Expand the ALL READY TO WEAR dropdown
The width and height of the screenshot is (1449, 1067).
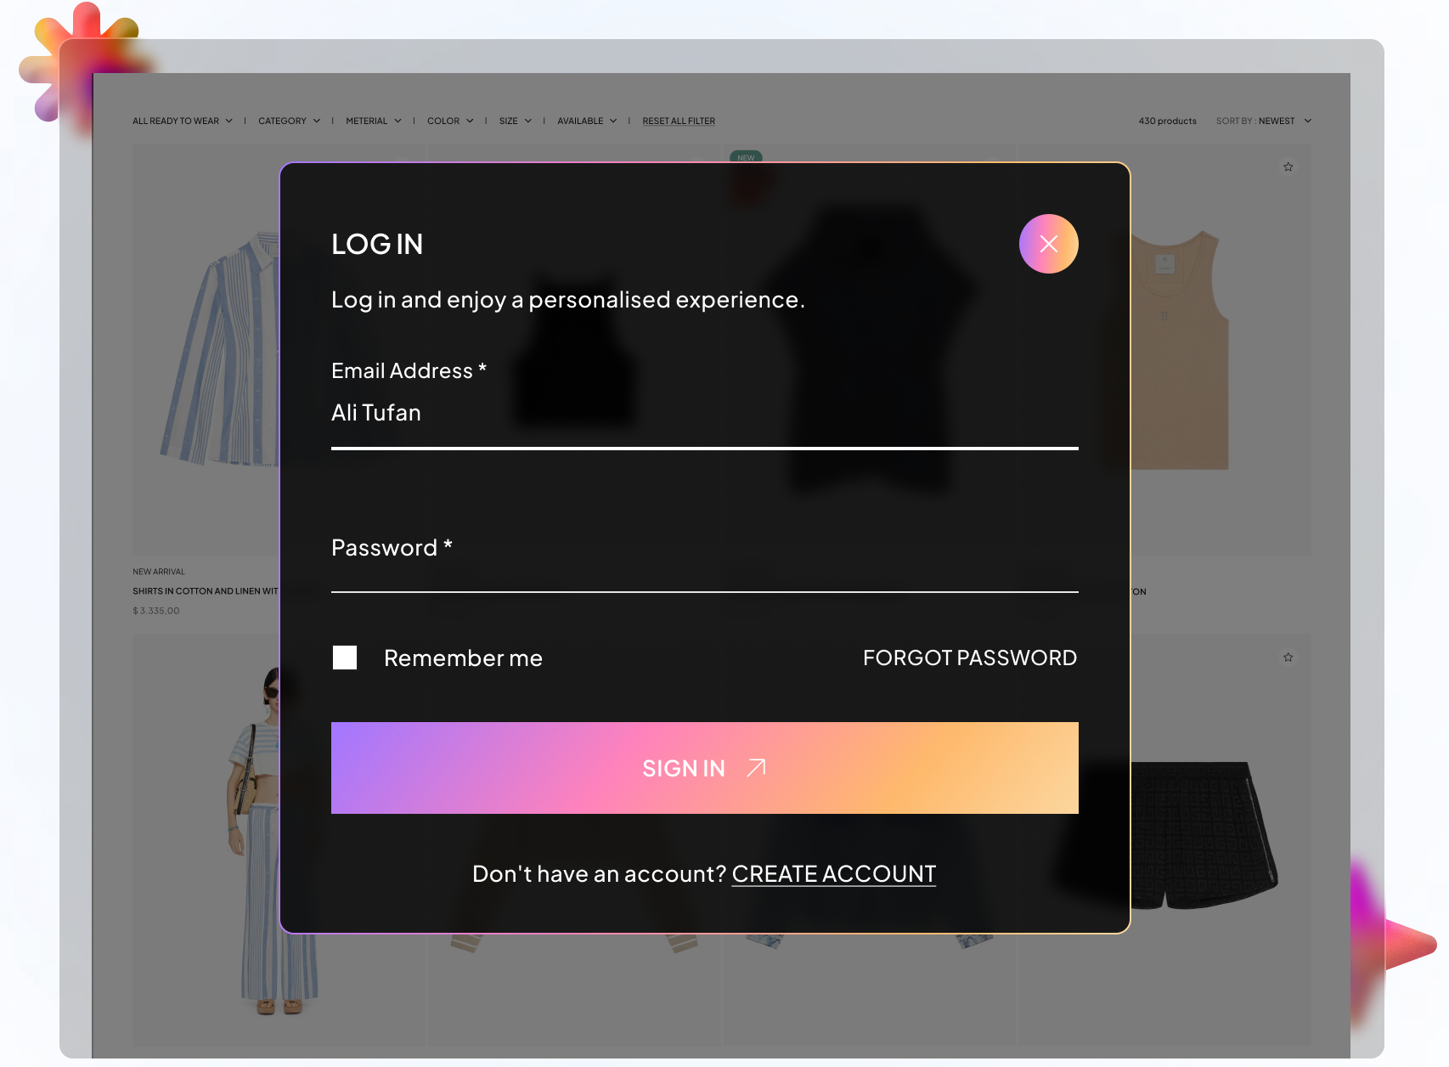pyautogui.click(x=183, y=121)
